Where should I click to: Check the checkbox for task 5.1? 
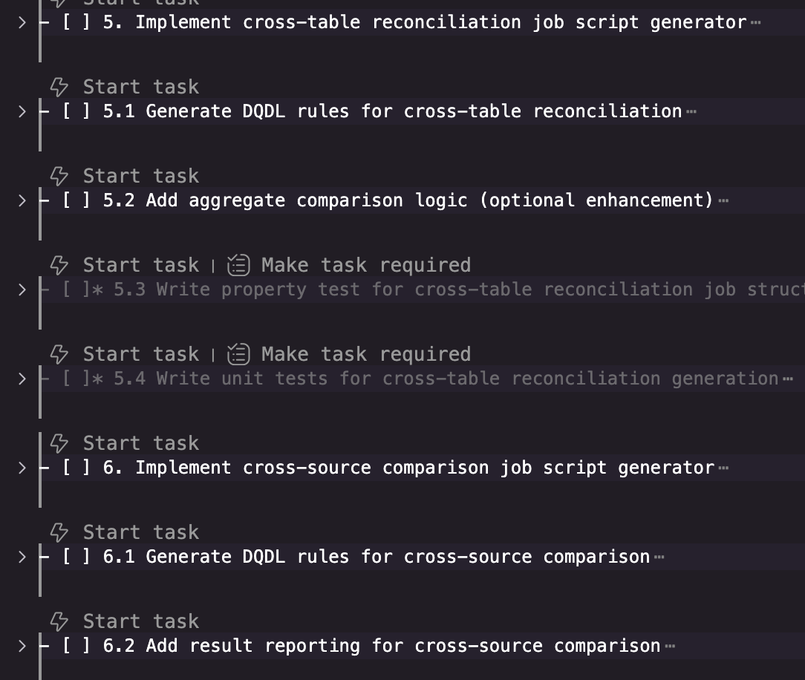76,111
